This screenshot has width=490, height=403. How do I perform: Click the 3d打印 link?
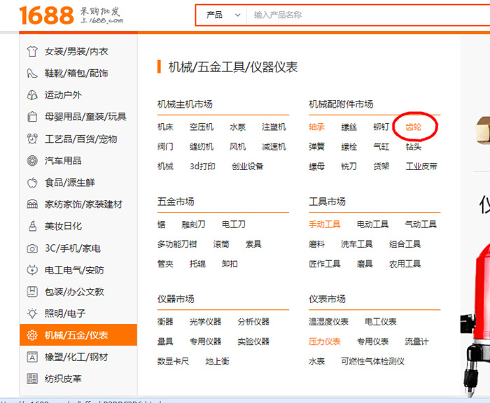point(202,167)
